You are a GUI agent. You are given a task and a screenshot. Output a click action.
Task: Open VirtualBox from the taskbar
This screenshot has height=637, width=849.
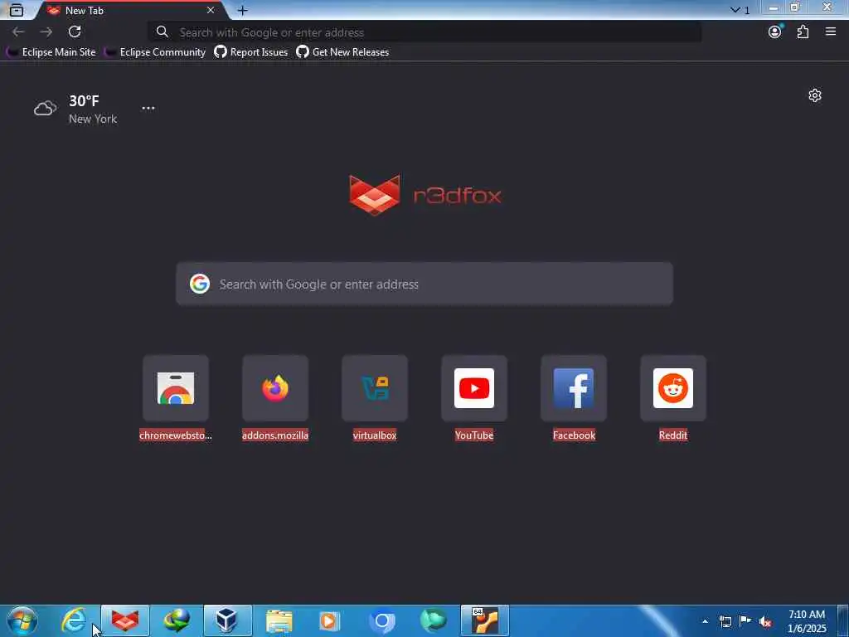(x=227, y=620)
